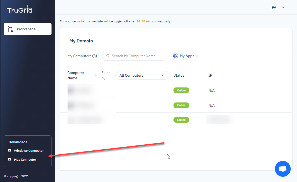Select the Workspace menu item
Viewport: 297px width, 182px height.
[27, 29]
